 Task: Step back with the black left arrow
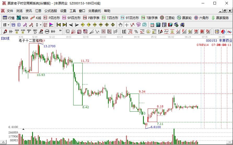(71, 25)
